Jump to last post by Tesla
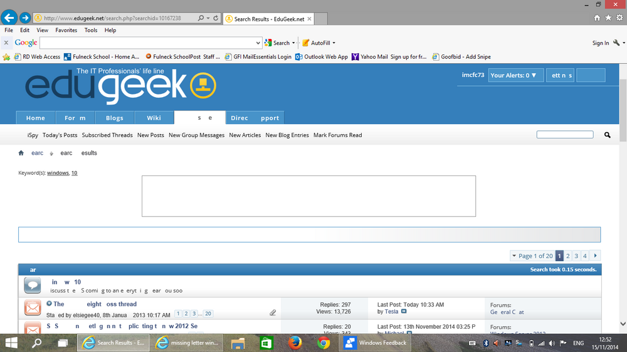 [404, 311]
